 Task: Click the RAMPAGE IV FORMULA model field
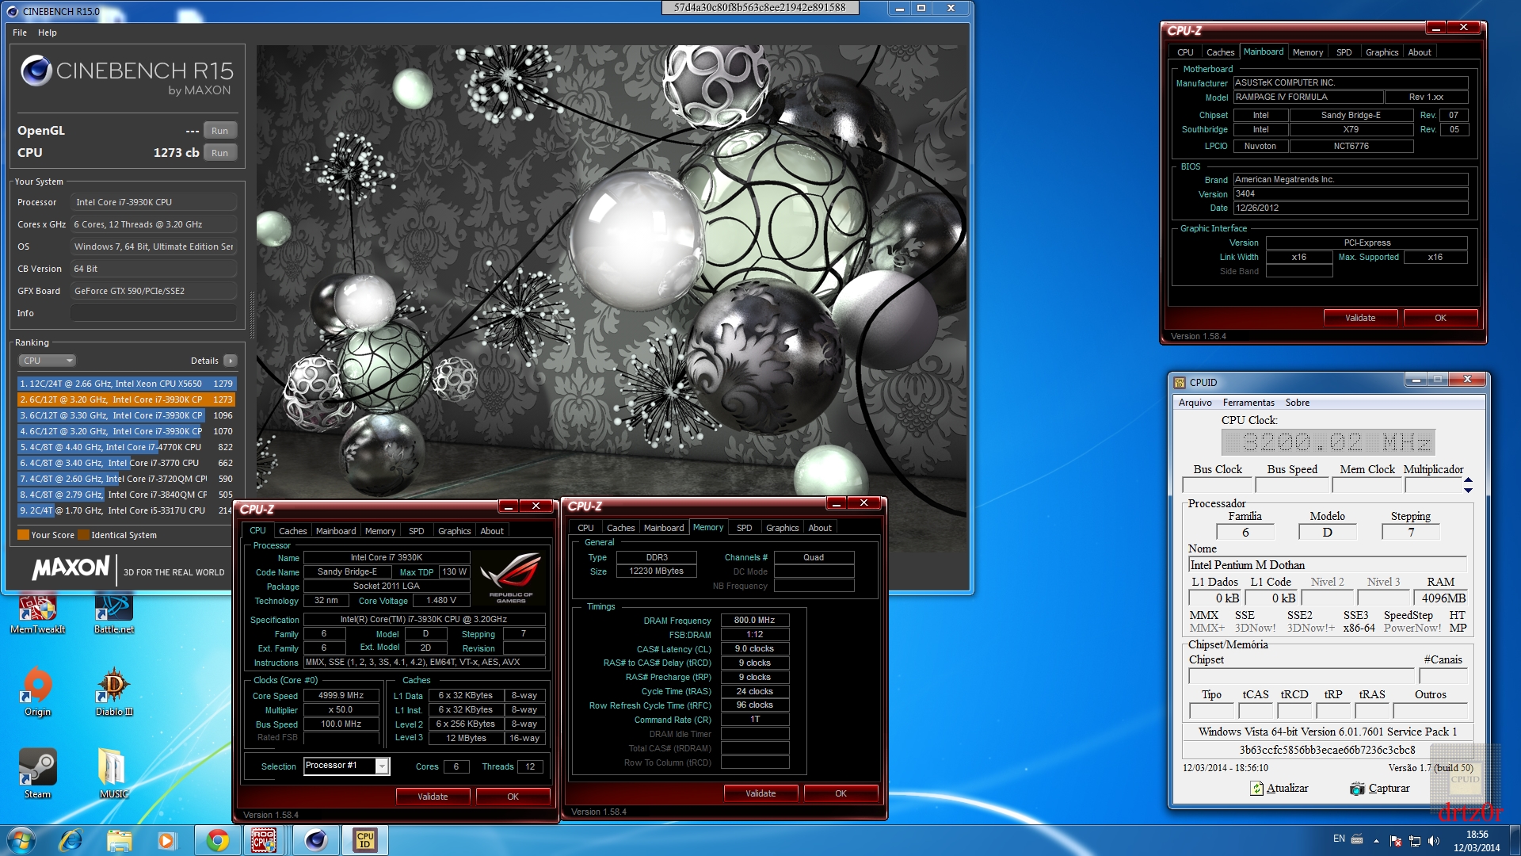(x=1308, y=97)
